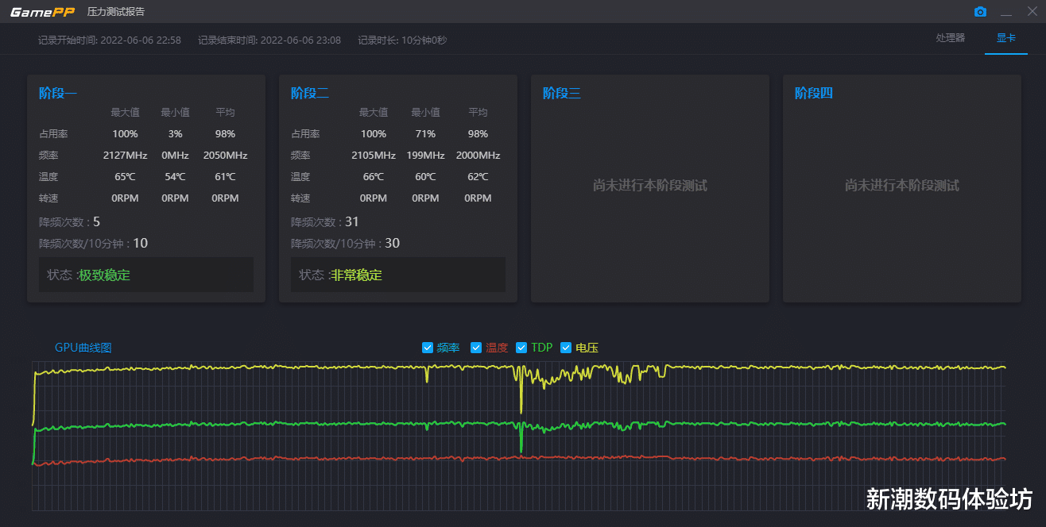The height and width of the screenshot is (527, 1046).
Task: Click the 阶段三 stage heading
Action: coord(559,92)
